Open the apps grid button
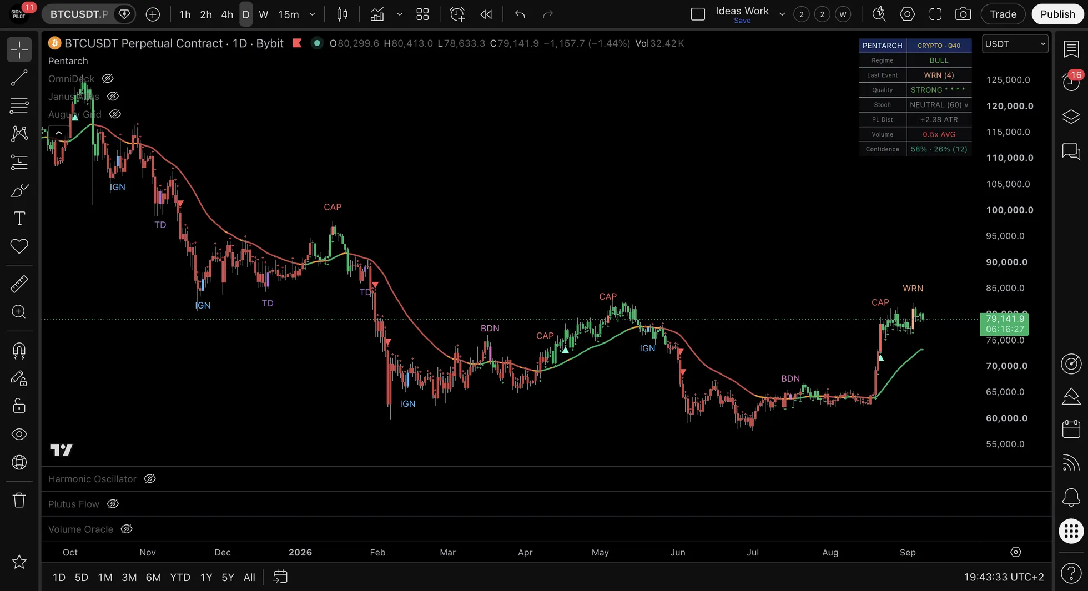Image resolution: width=1088 pixels, height=591 pixels. tap(1071, 531)
